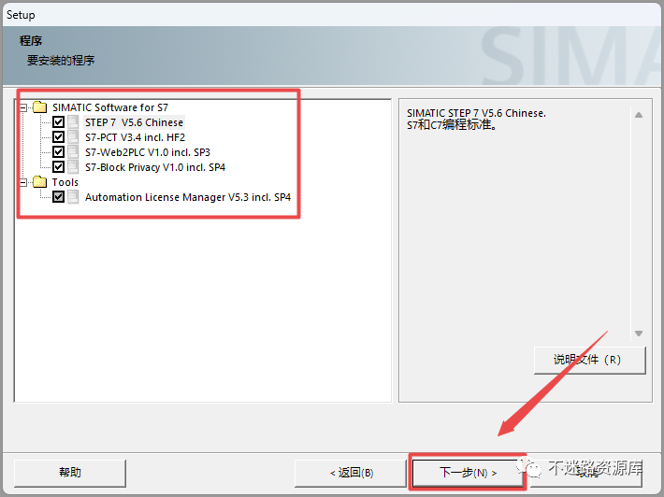
Task: Click the drive icon beside STEP 7 V5.6 Chinese
Action: [73, 122]
